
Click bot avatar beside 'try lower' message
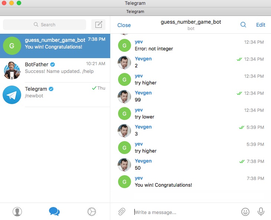tap(124, 114)
